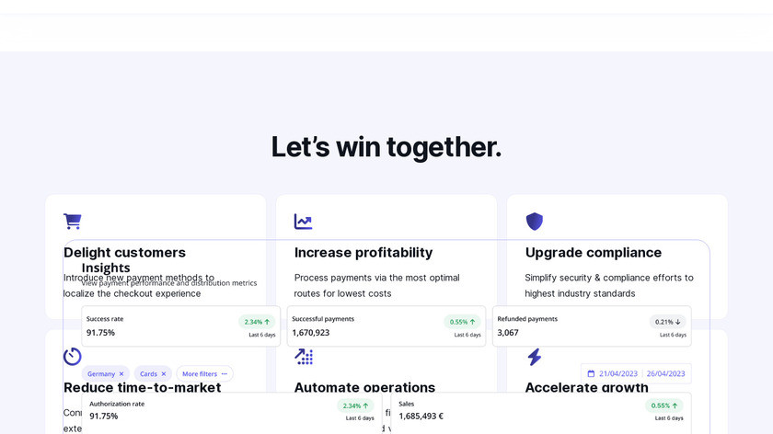Click the profitability chart icon
This screenshot has width=773, height=434.
tap(303, 222)
